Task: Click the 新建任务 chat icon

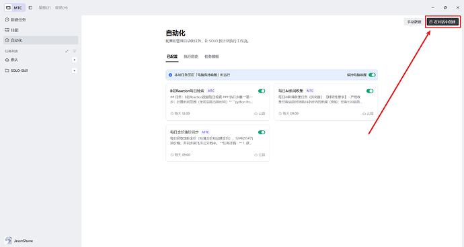Action: point(7,19)
